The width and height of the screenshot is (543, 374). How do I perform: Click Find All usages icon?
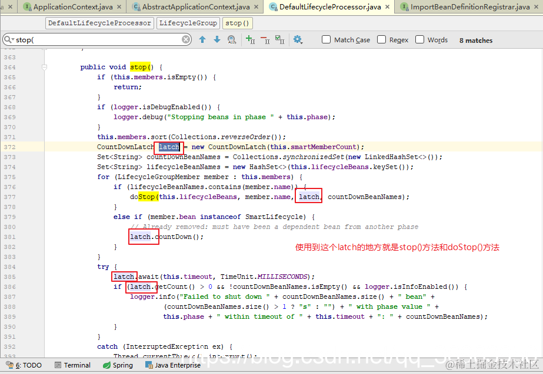coord(232,40)
